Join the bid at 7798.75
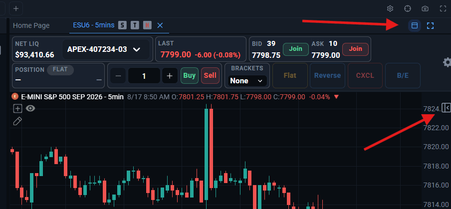Screen dimensions: 451x209 (295, 49)
